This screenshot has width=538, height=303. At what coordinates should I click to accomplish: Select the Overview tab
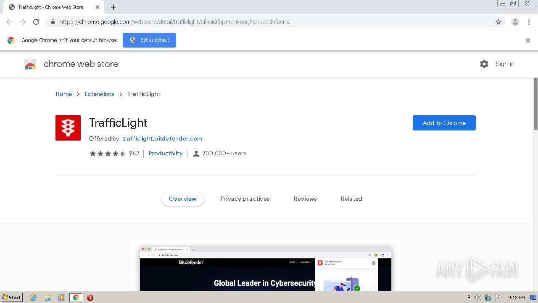point(183,199)
